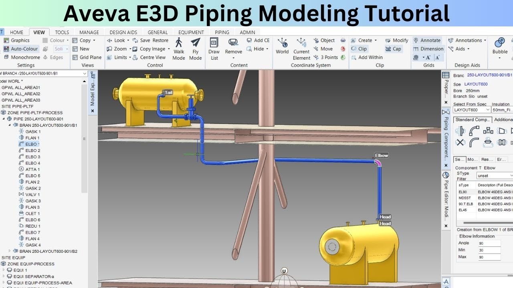Set Current Element coordinate system
This screenshot has width=513, height=288.
click(301, 49)
